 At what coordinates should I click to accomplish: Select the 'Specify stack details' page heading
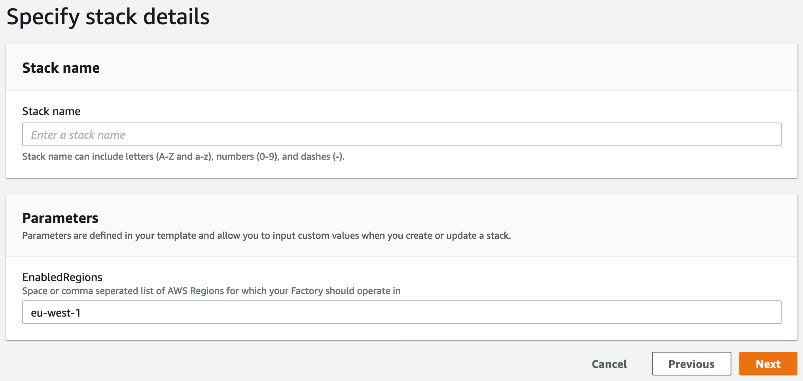coord(108,17)
